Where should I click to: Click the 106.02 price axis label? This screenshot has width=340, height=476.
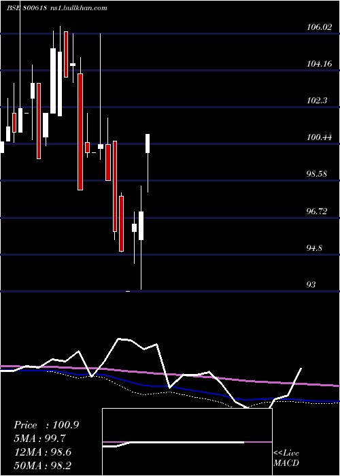319,27
